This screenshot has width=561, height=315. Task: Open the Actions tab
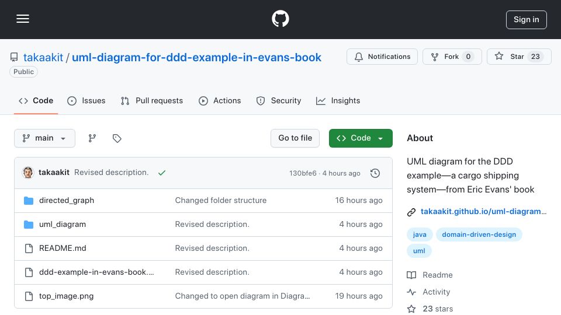pyautogui.click(x=220, y=101)
